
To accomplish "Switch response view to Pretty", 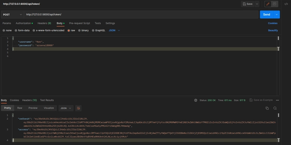I will tap(8, 108).
